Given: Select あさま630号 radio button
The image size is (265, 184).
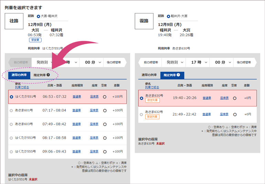Looking at the screenshot, I should point(142,98).
